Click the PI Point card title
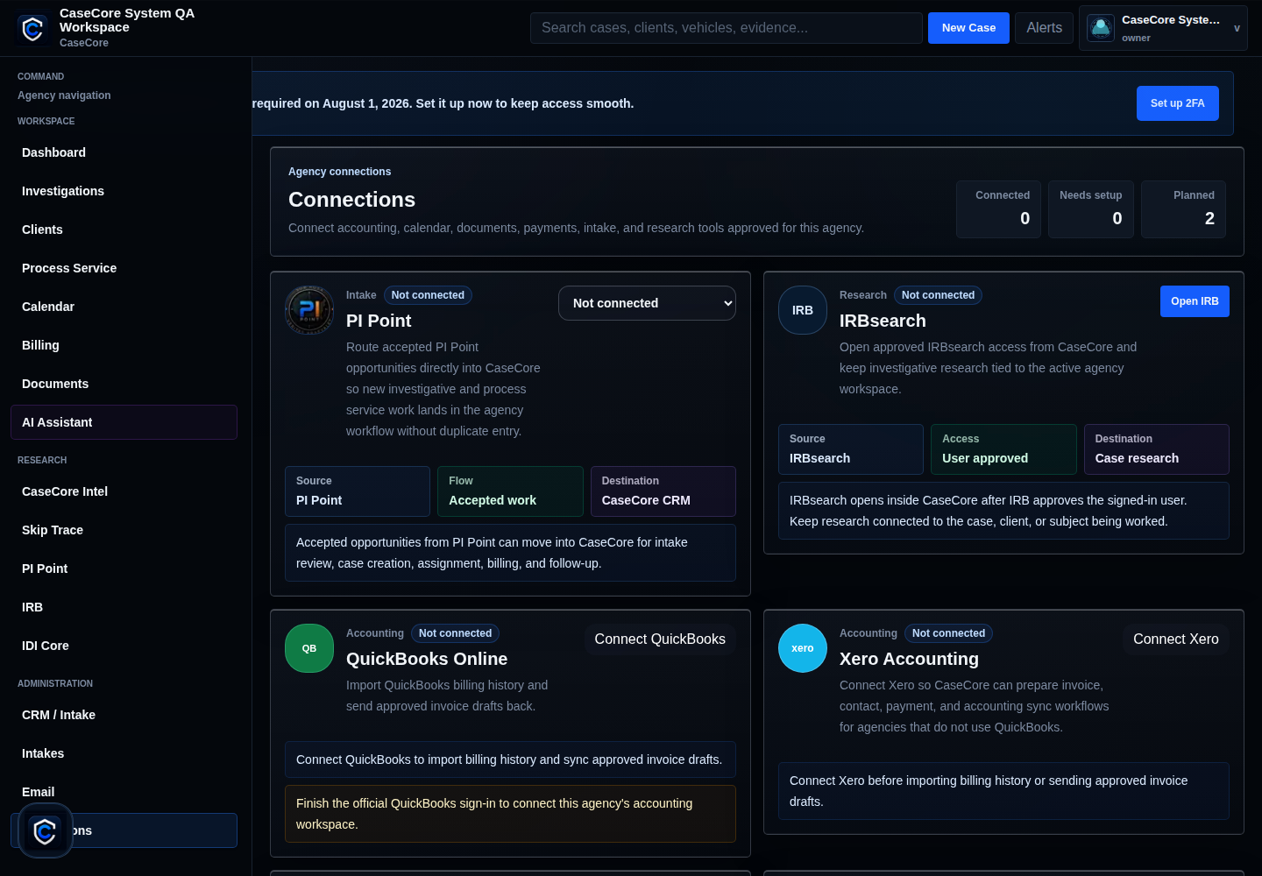The height and width of the screenshot is (876, 1262). pyautogui.click(x=379, y=321)
